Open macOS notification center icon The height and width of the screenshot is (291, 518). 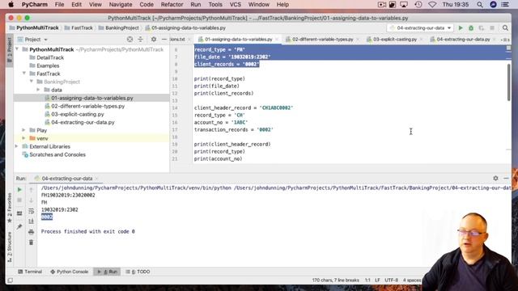tap(505, 5)
